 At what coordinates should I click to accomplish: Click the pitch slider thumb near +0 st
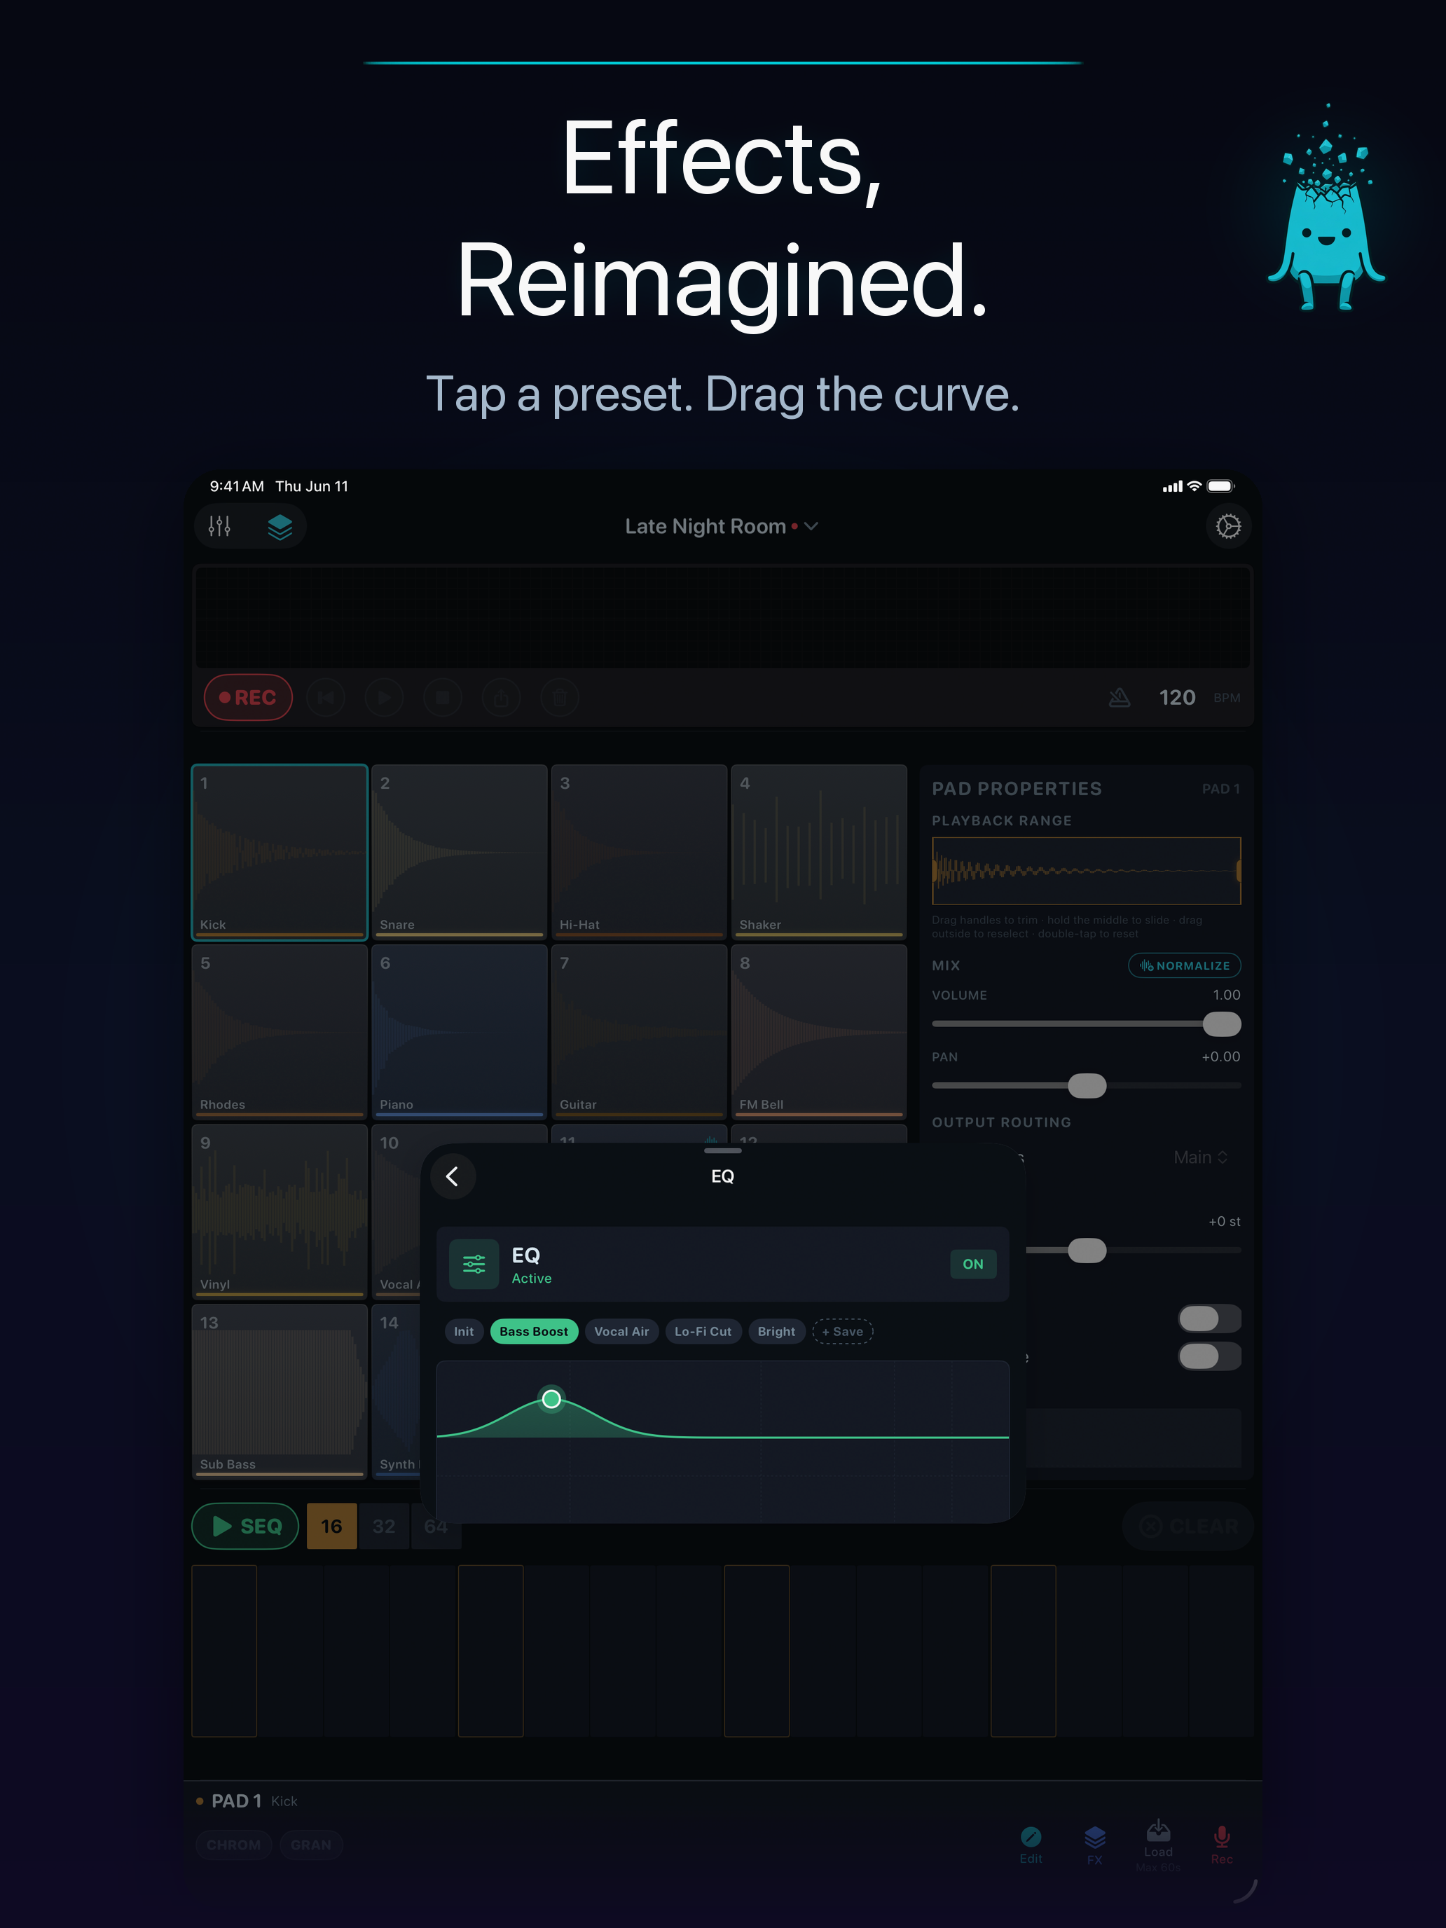tap(1087, 1251)
